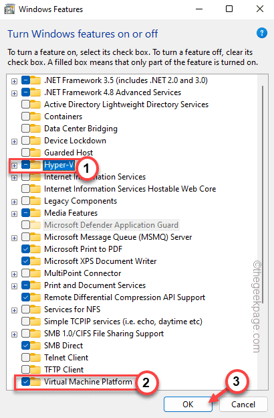Image resolution: width=274 pixels, height=418 pixels.
Task: Uncheck the SMB Direct checkbox
Action: (25, 346)
